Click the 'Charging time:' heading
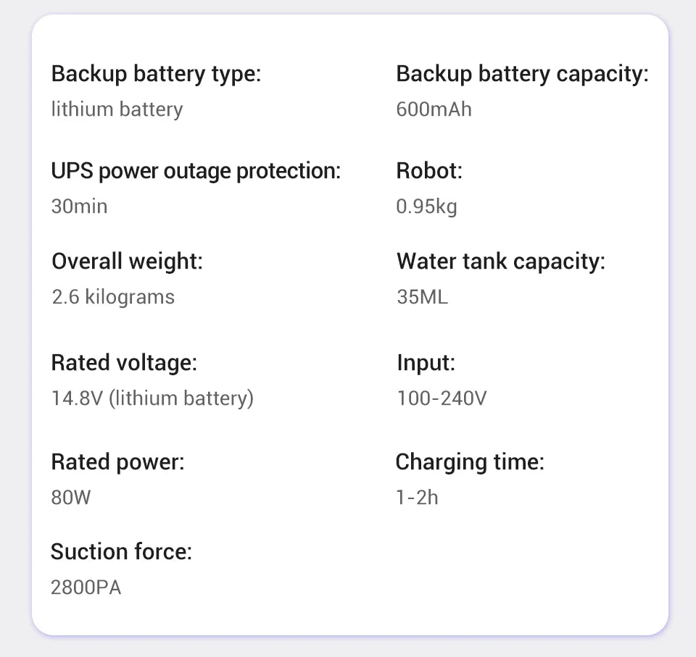The height and width of the screenshot is (657, 696). [469, 461]
